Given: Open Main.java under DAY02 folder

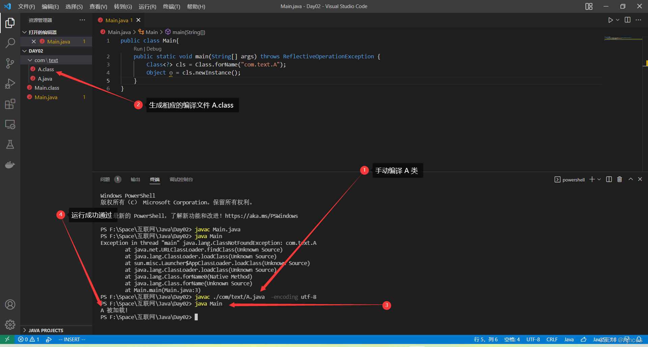Looking at the screenshot, I should coord(46,97).
